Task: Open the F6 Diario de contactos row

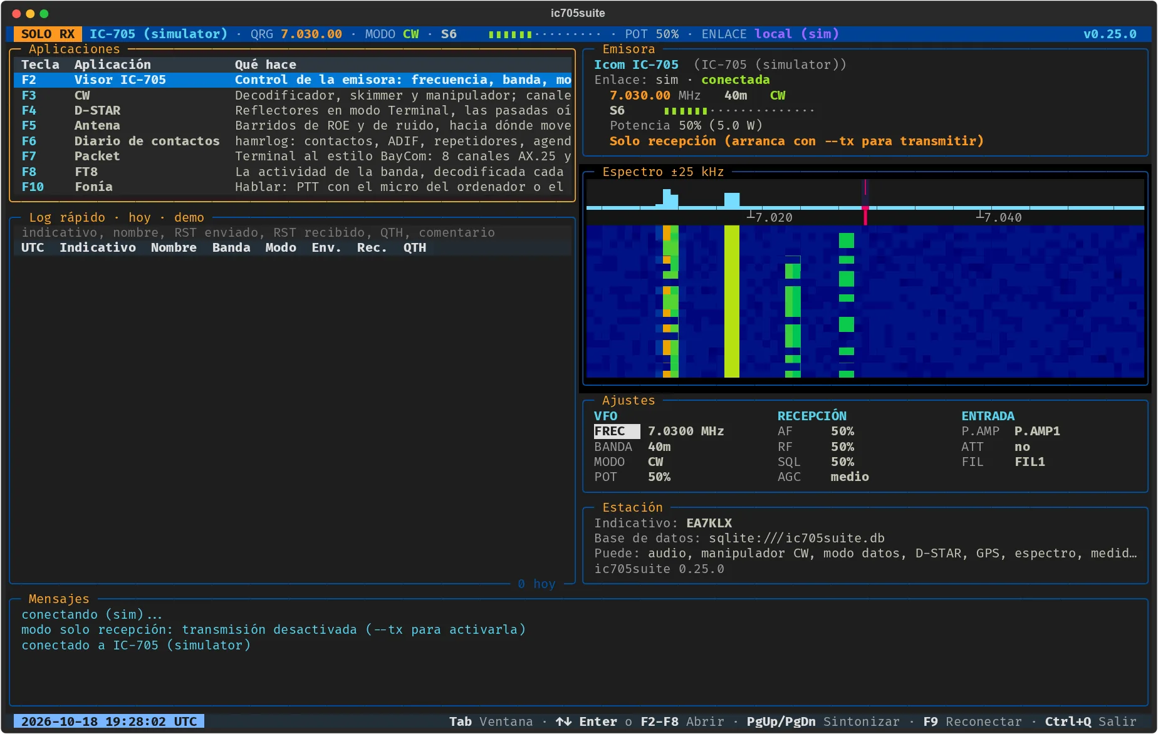Action: pos(293,141)
